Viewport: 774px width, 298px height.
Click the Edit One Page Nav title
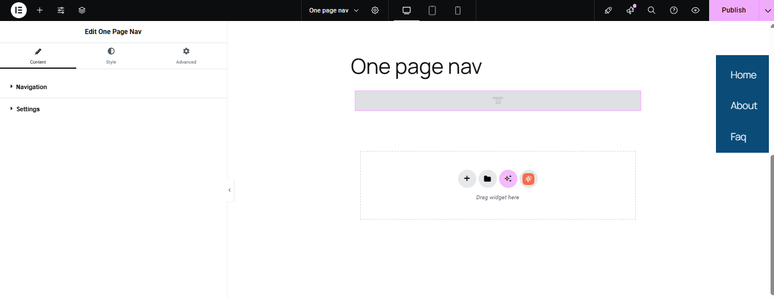[x=113, y=32]
